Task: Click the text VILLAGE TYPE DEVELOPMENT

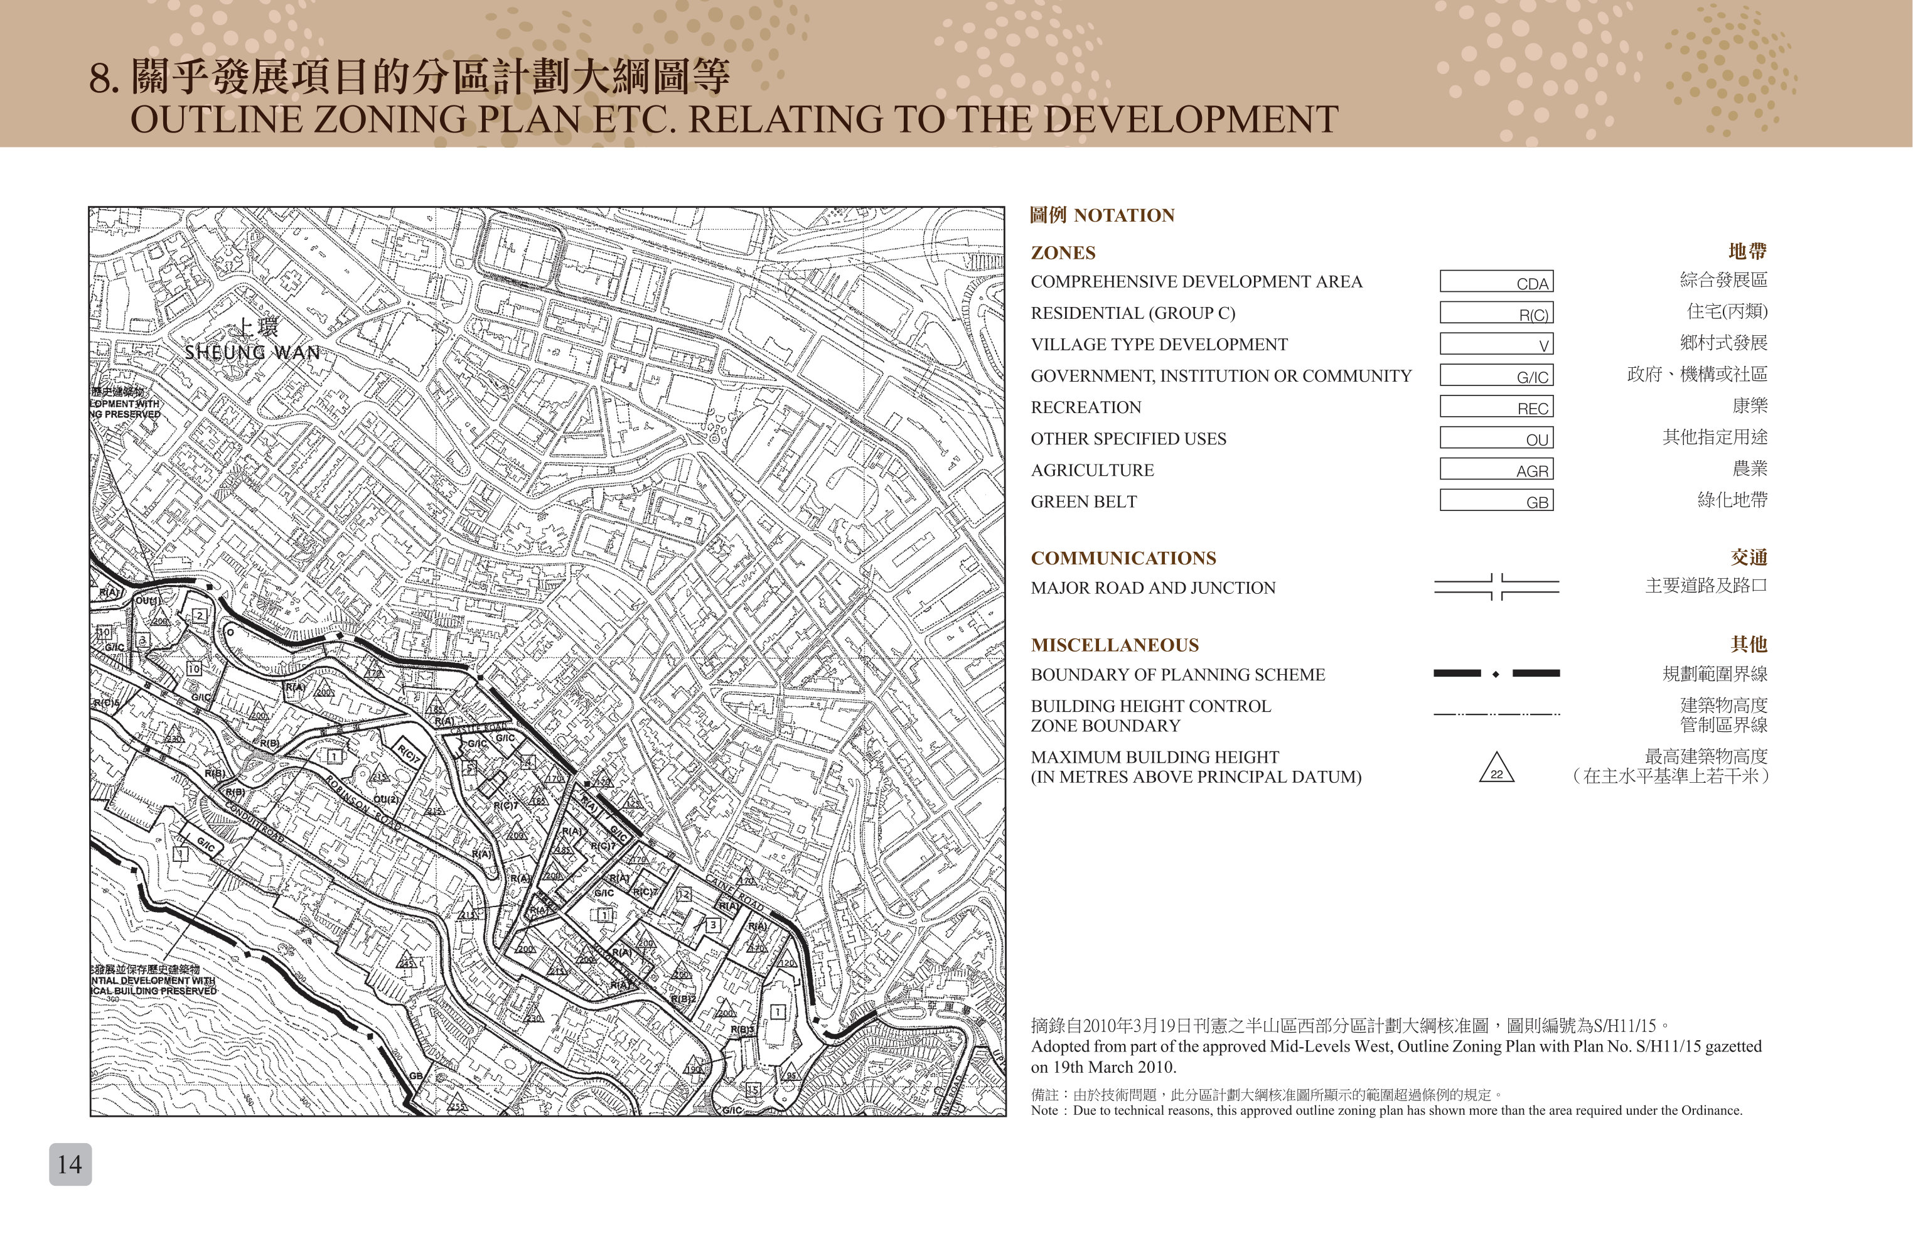Action: (1159, 345)
